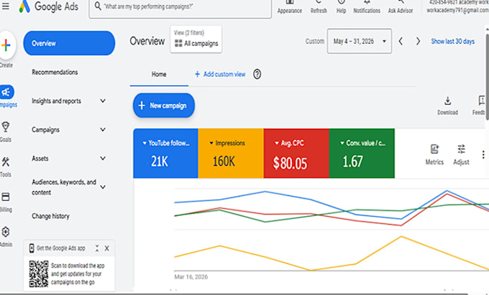Click the phone icon in app promo
489x295 pixels.
(31, 248)
